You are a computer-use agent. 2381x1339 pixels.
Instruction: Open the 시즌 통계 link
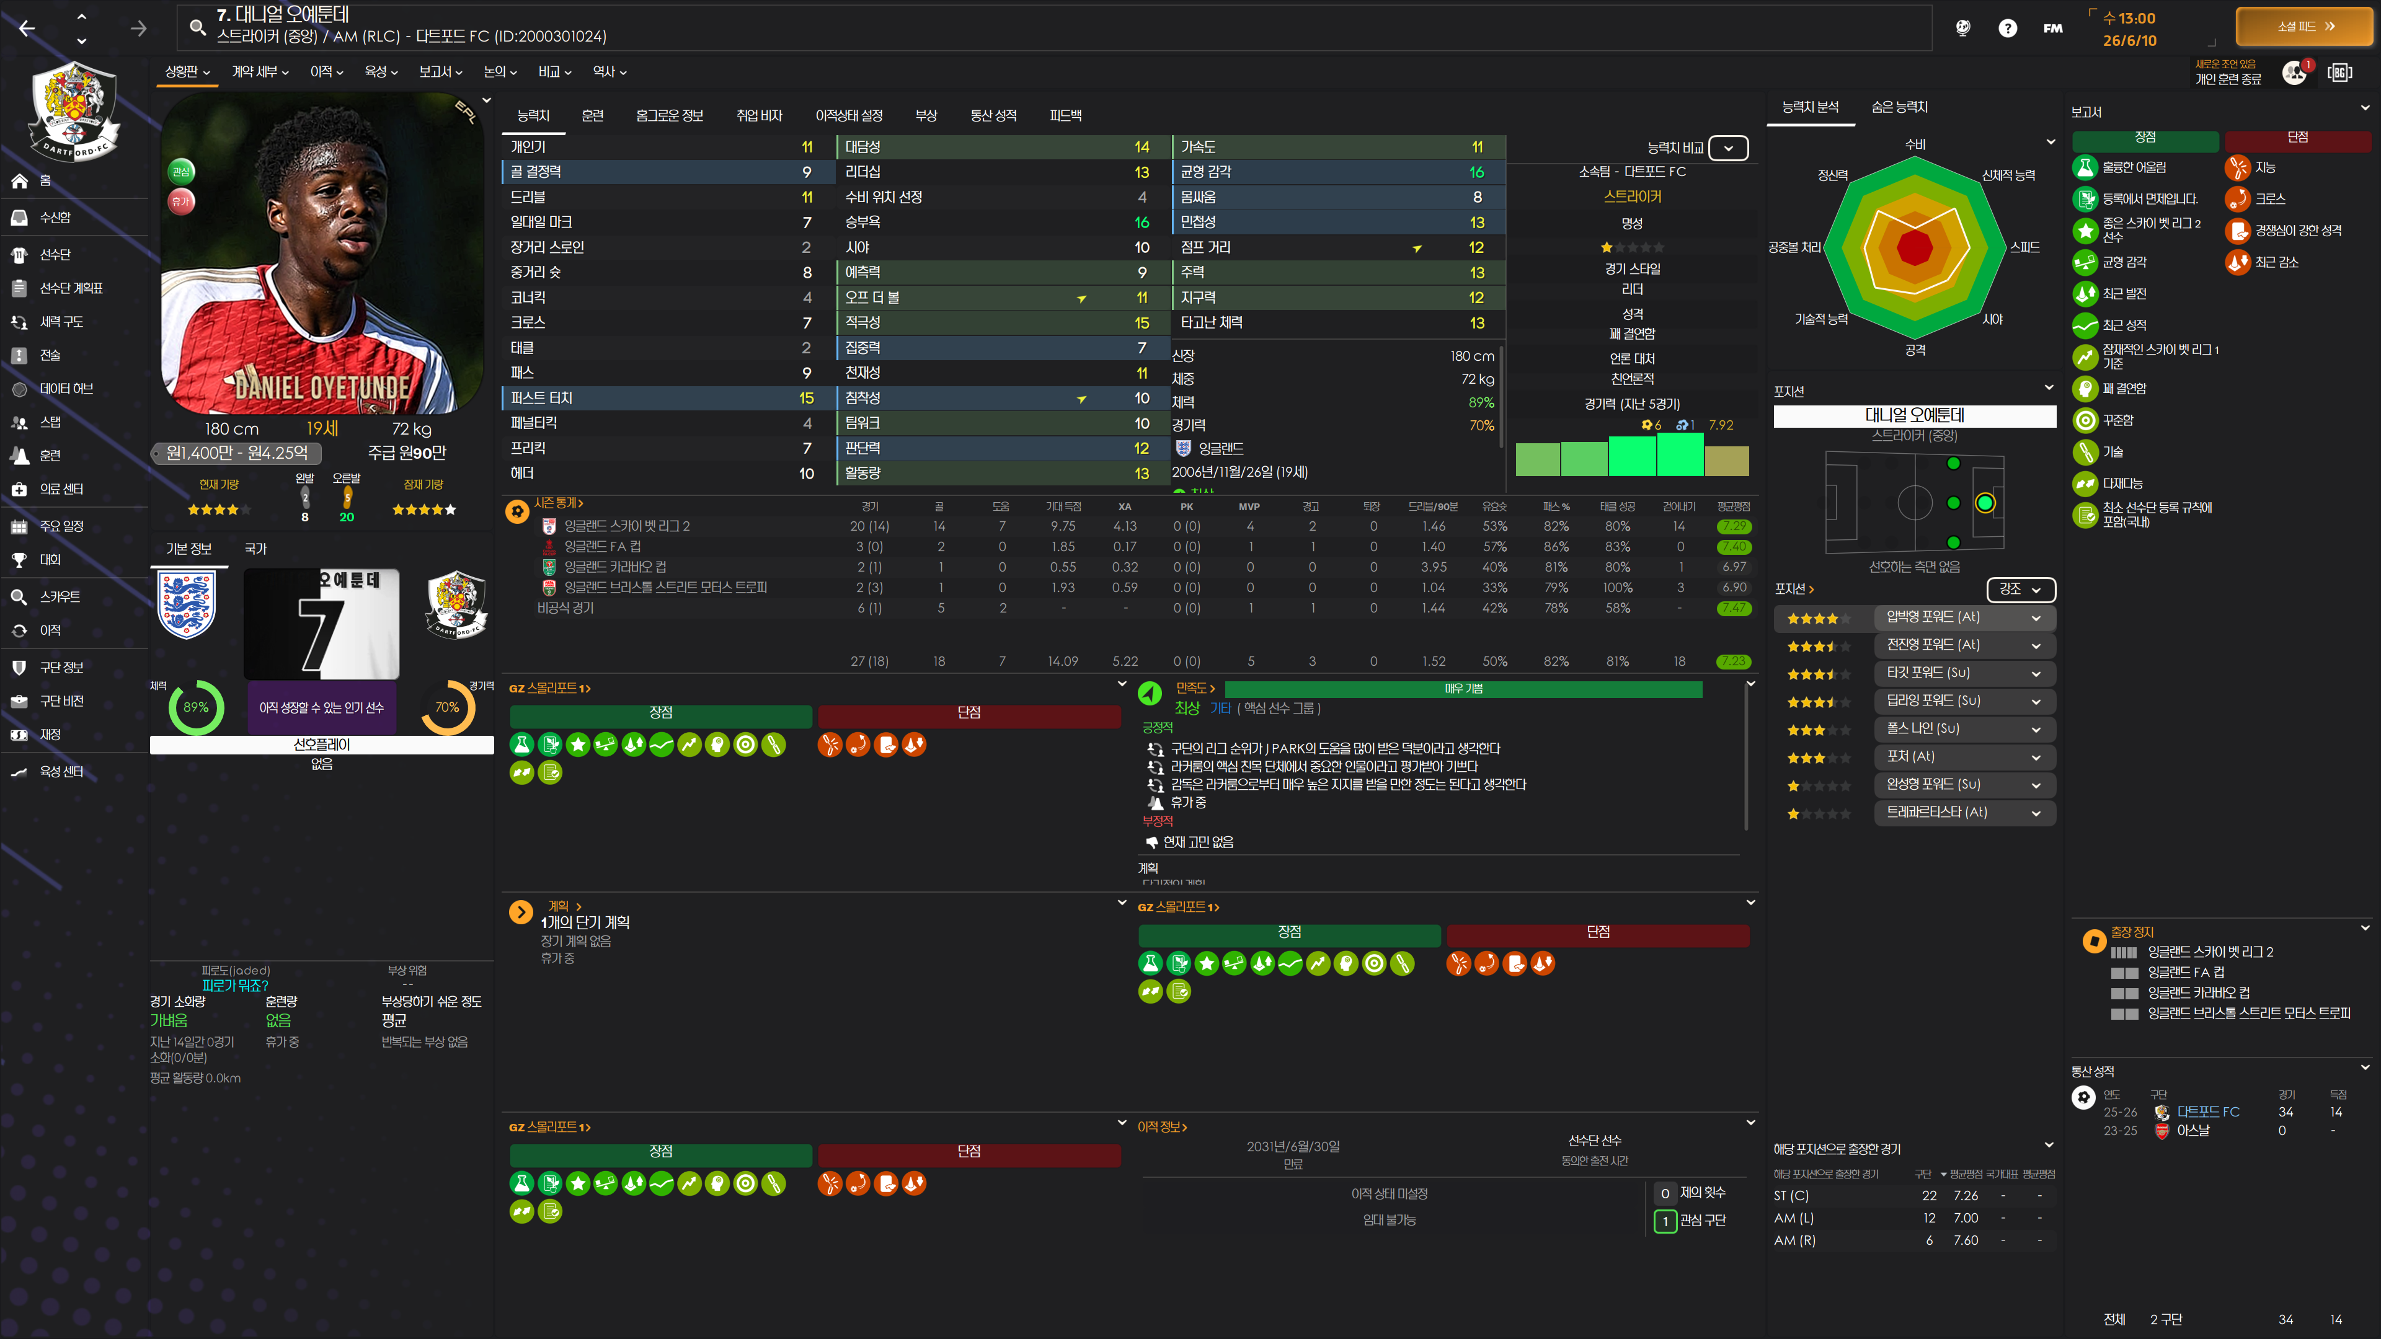point(557,503)
